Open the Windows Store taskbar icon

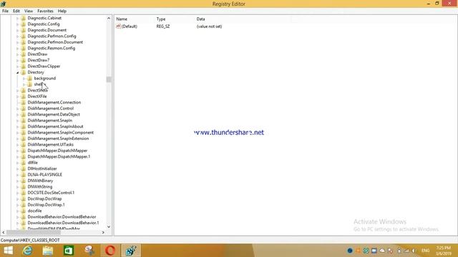point(69,251)
